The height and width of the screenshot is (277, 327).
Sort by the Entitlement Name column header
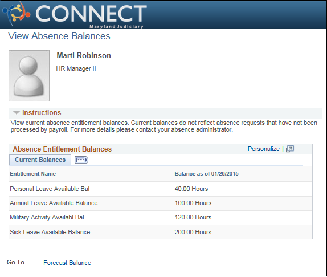(x=32, y=174)
